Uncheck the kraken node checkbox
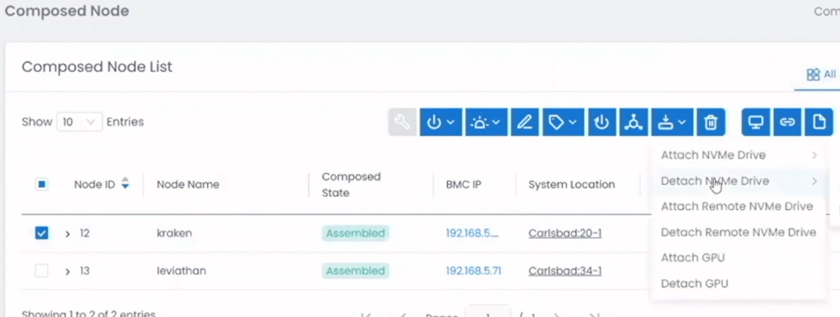The image size is (840, 317). point(42,233)
